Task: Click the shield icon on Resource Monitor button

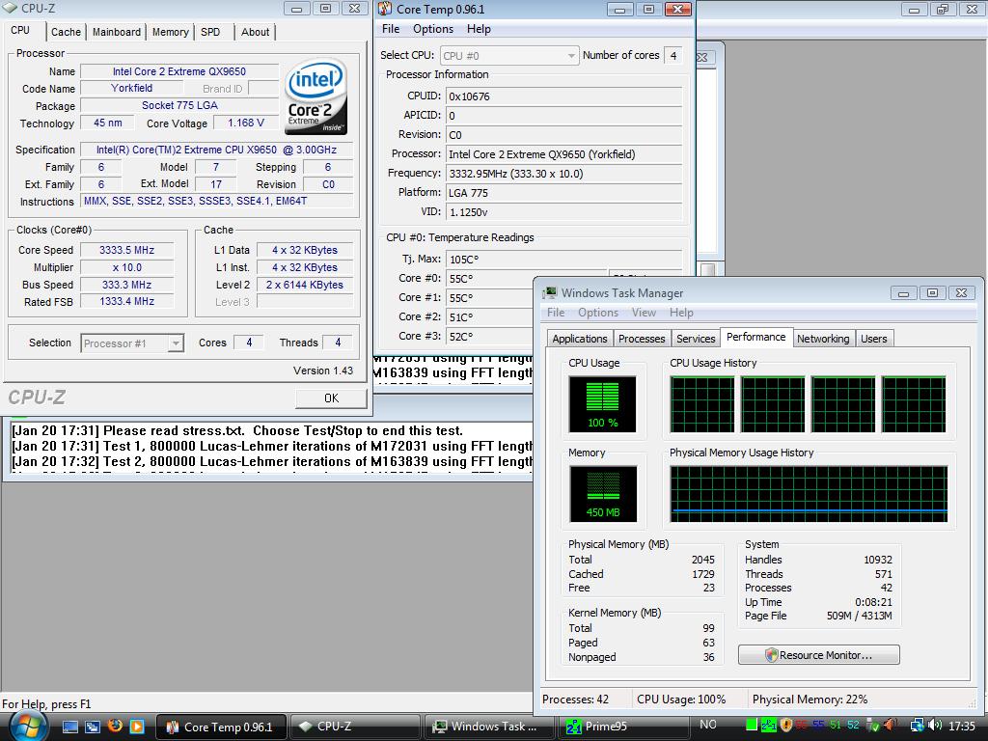Action: tap(771, 655)
